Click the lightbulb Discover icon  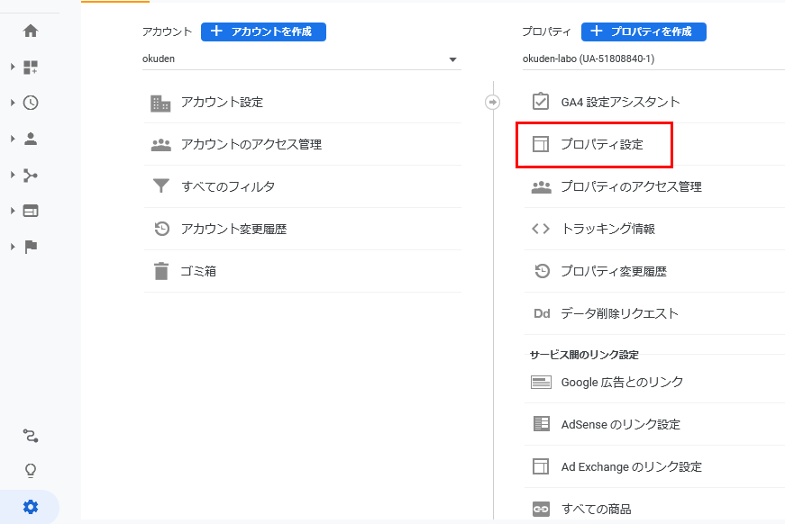(31, 471)
